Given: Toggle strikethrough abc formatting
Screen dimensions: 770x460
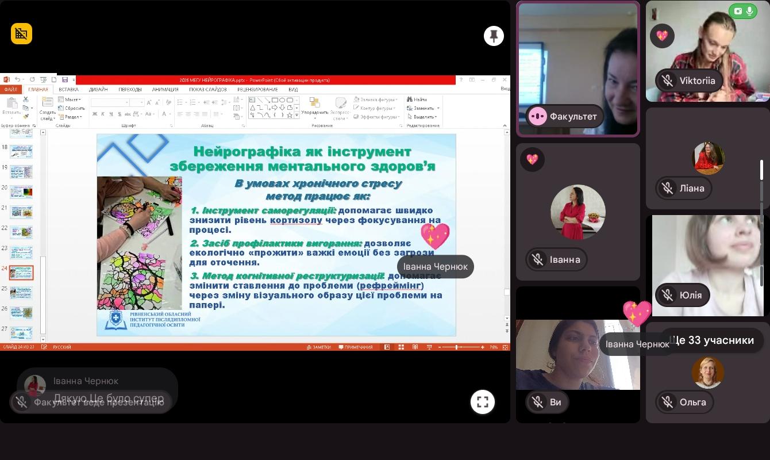Looking at the screenshot, I should coord(127,114).
